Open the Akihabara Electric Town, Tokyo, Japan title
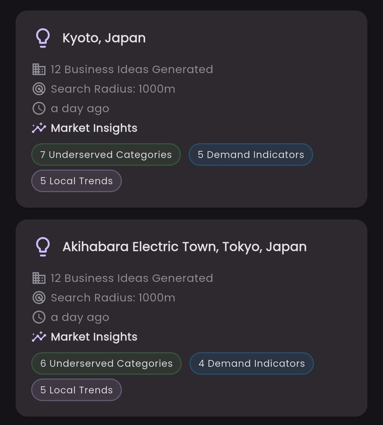This screenshot has height=425, width=383. tap(184, 247)
